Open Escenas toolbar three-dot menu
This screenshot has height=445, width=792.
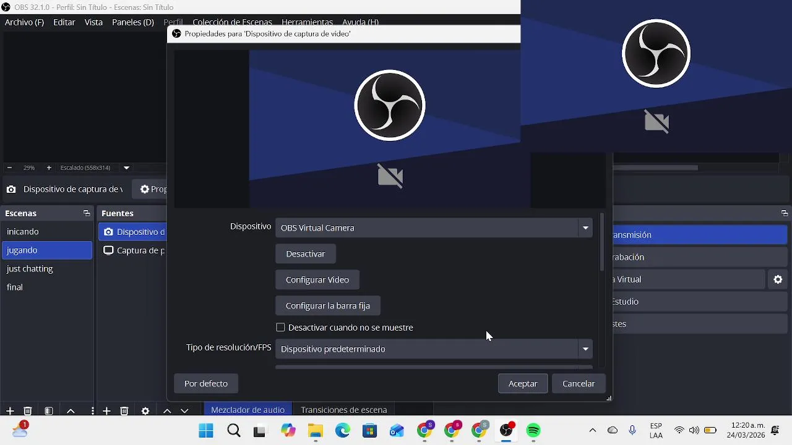[x=93, y=411]
